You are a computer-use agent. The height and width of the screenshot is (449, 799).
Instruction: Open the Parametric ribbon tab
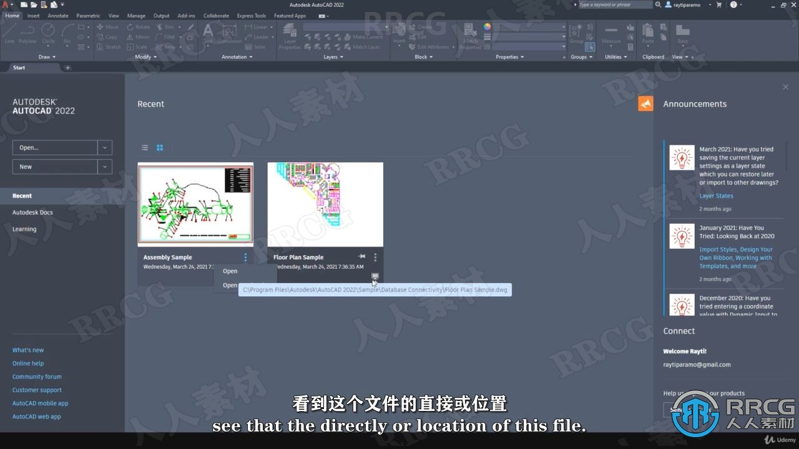[88, 16]
